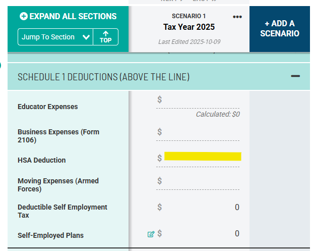
Task: Click the Self-Employed Plans label
Action: pos(50,235)
